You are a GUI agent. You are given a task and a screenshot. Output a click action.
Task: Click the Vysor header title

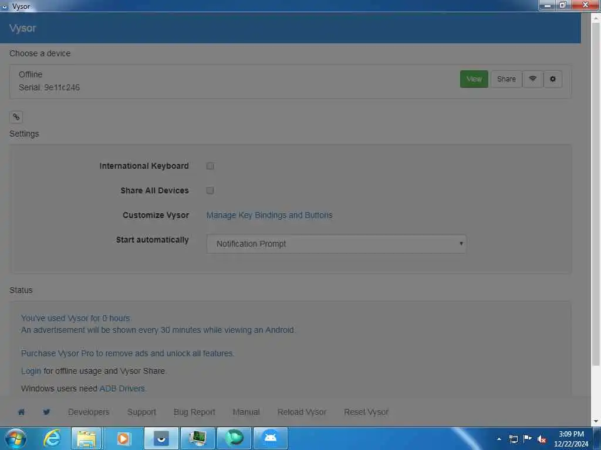pos(23,28)
